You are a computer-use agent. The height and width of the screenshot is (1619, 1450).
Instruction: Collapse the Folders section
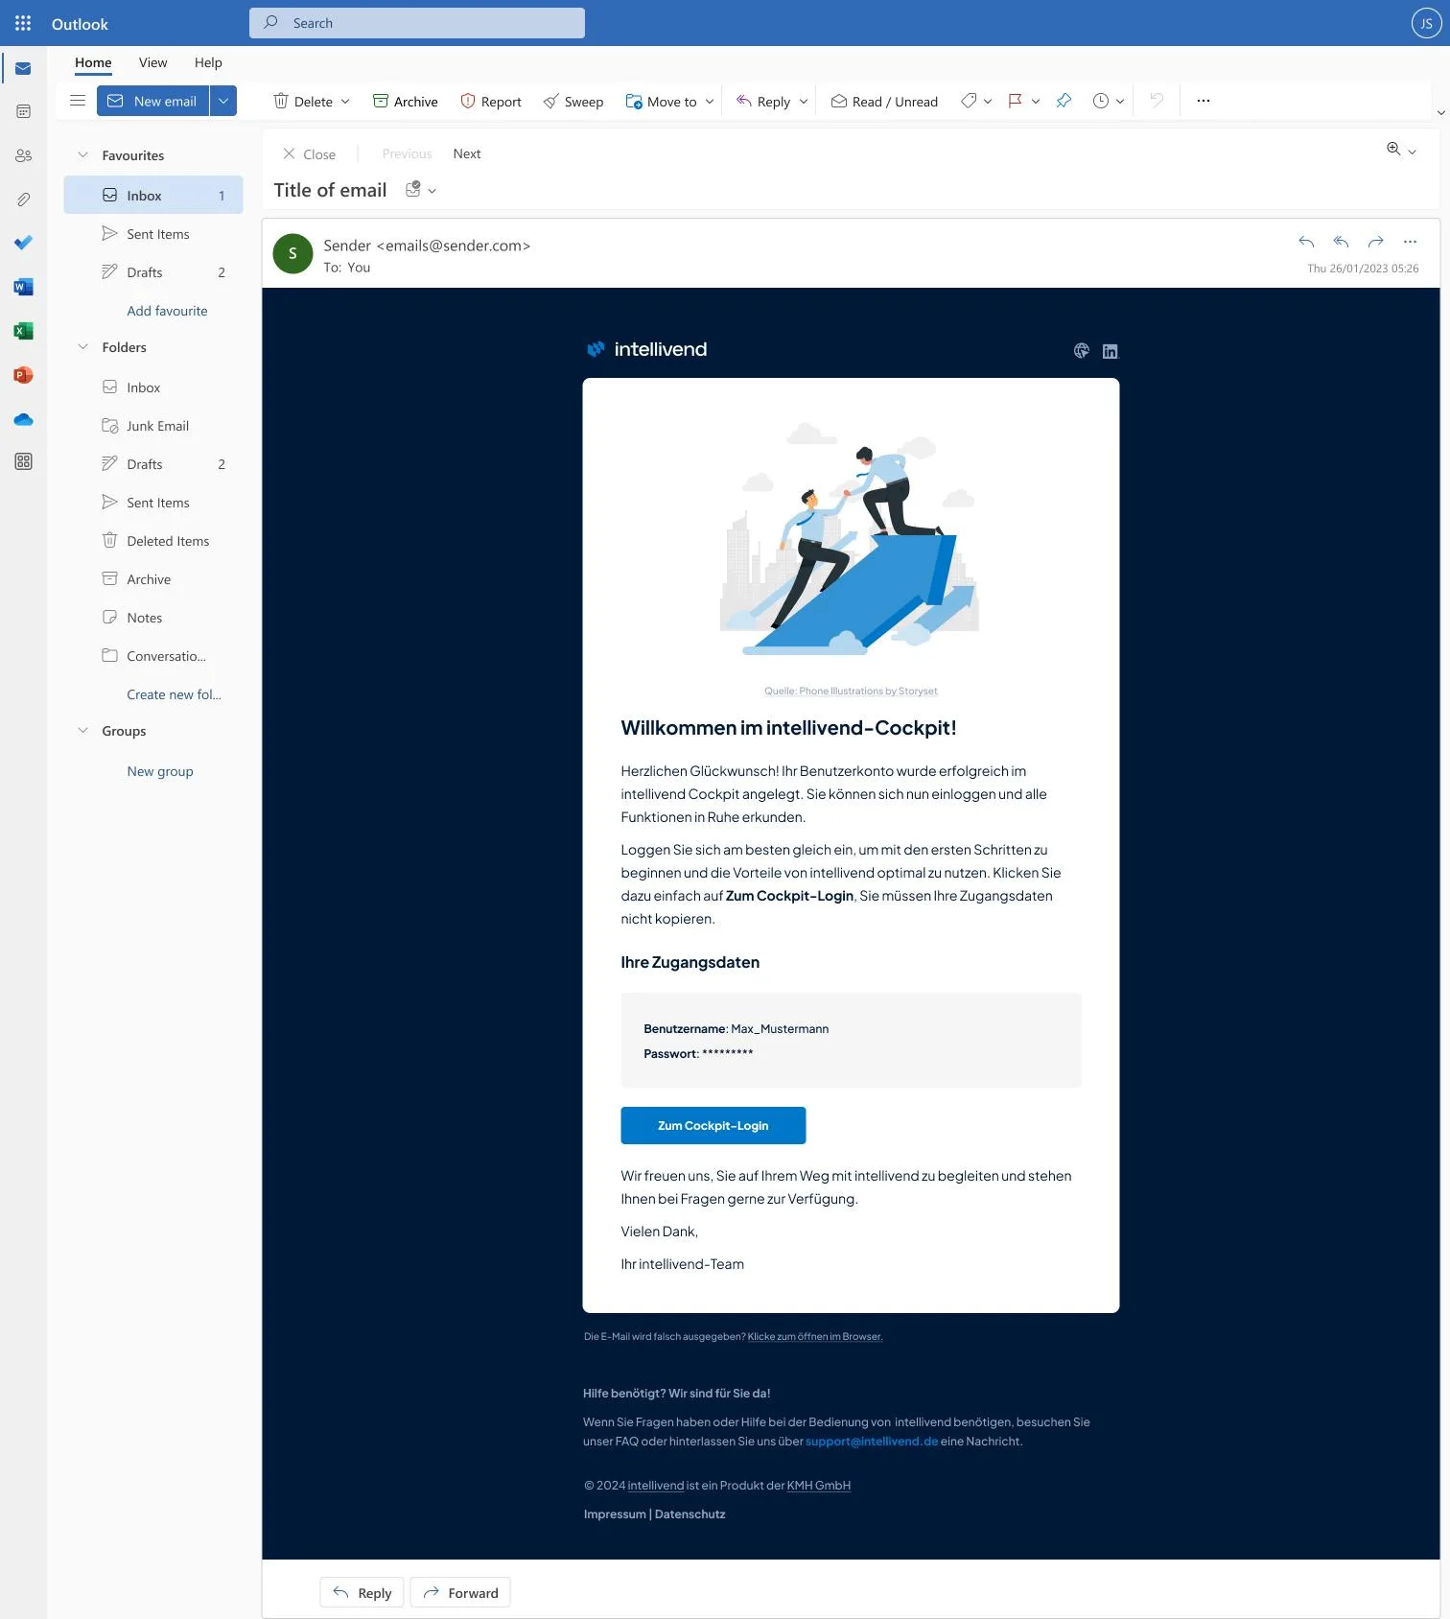pos(82,346)
